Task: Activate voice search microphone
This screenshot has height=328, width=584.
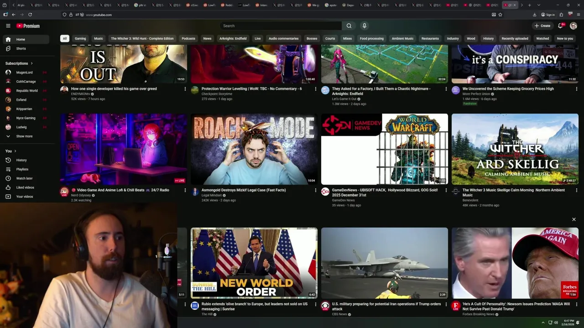Action: coord(364,26)
